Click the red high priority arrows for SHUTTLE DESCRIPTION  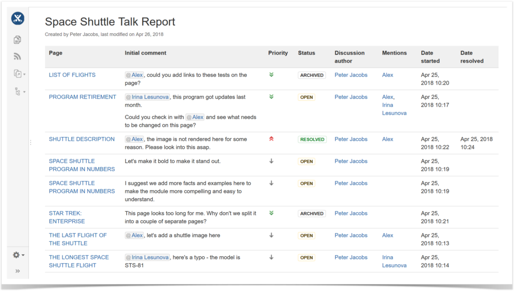(271, 139)
